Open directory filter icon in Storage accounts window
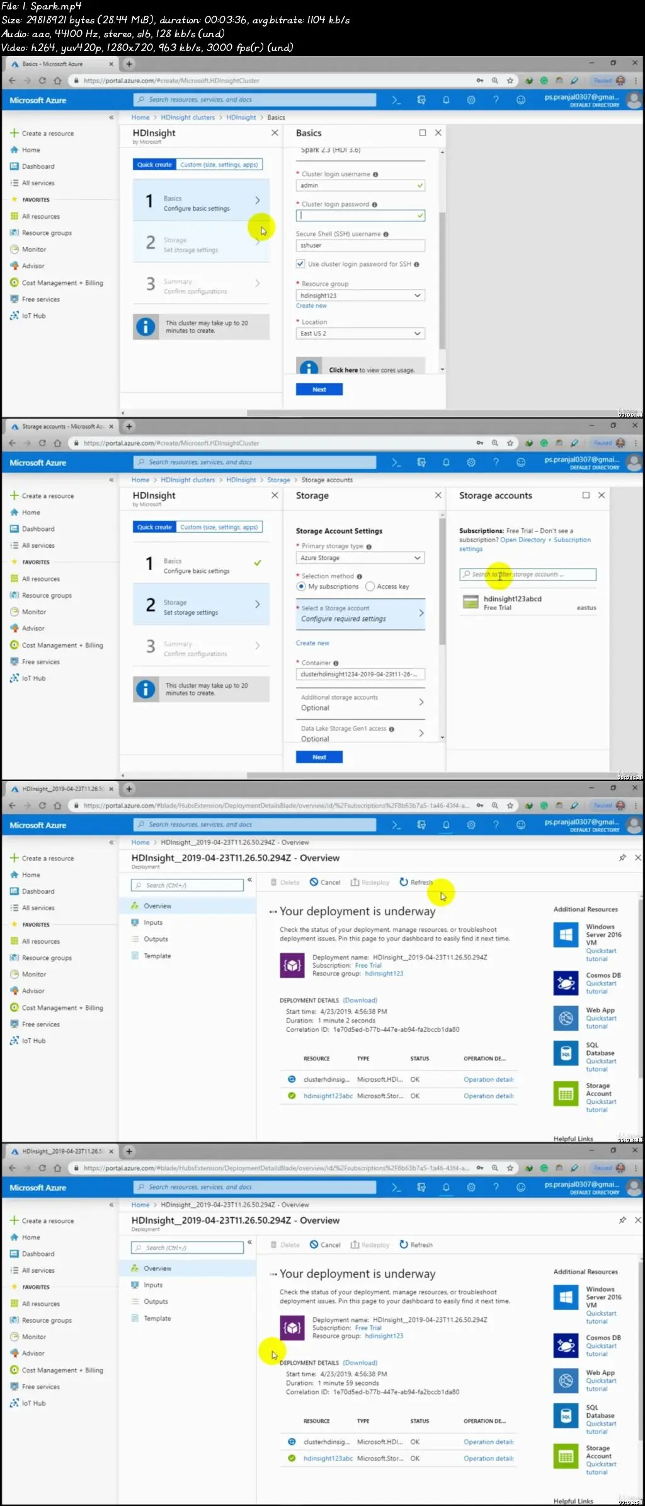This screenshot has width=645, height=1506. pos(421,463)
